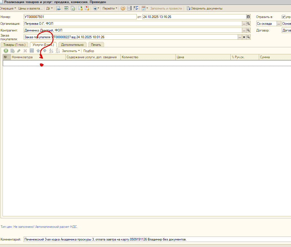Image resolution: width=291 pixels, height=247 pixels.
Task: Delete the current row with the X icon
Action: coord(25,51)
